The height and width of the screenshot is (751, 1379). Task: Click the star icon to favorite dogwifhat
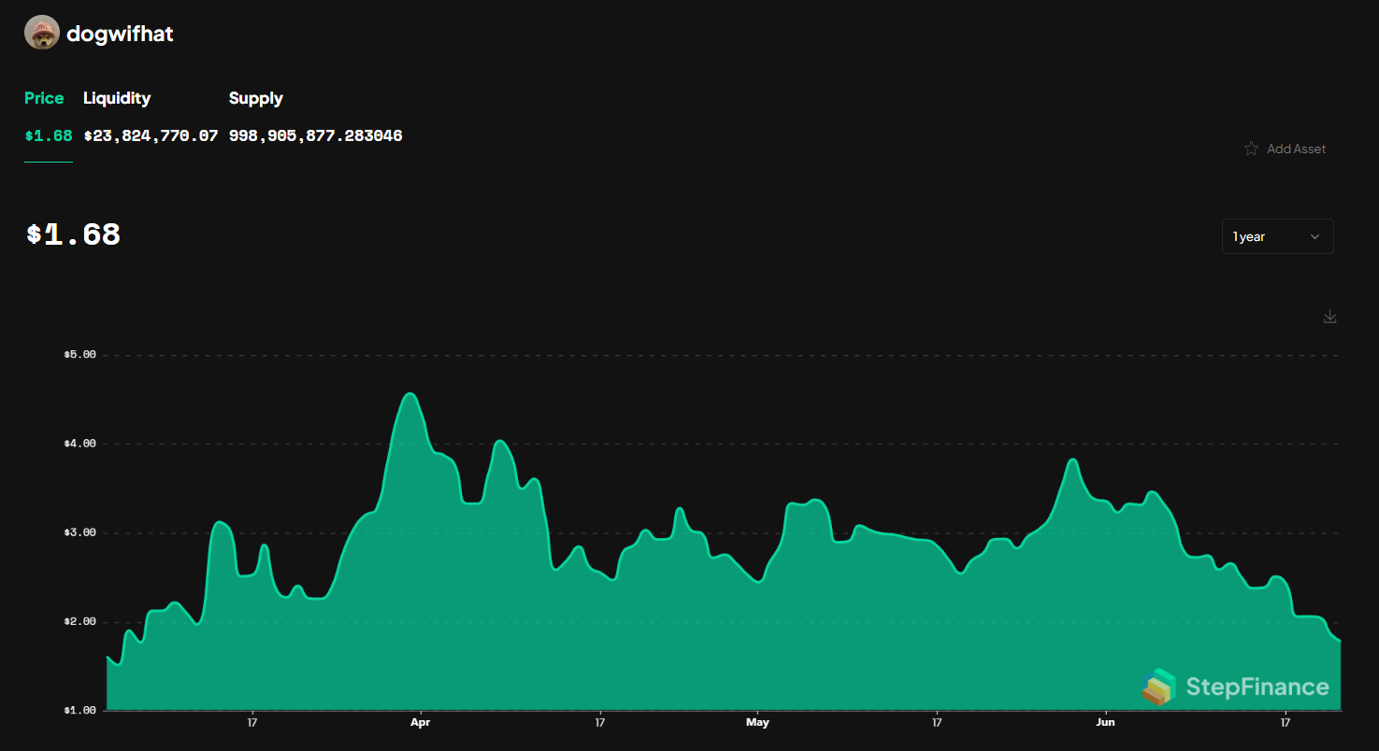click(x=1251, y=148)
